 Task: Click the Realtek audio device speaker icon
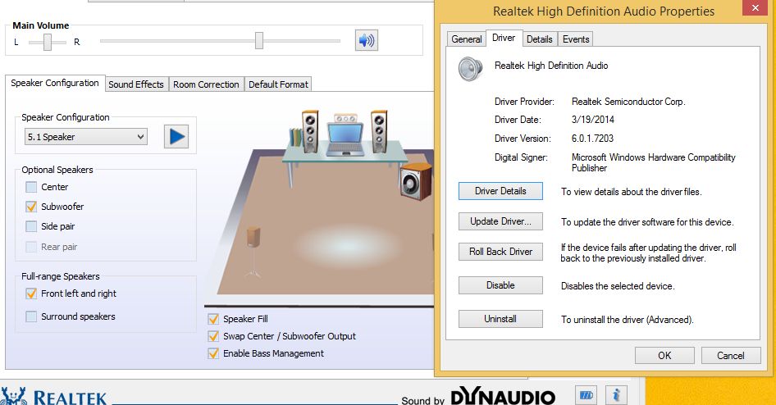(x=470, y=69)
